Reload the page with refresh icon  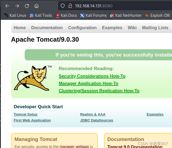tap(27, 6)
